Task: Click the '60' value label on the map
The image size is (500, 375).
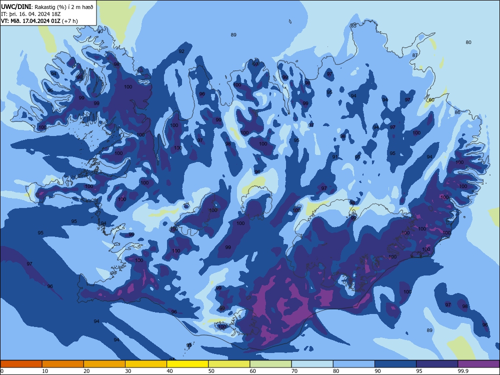Action: point(431,100)
